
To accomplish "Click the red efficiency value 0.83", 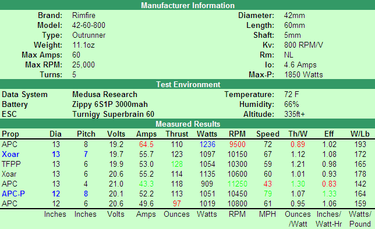I will coord(329,184).
